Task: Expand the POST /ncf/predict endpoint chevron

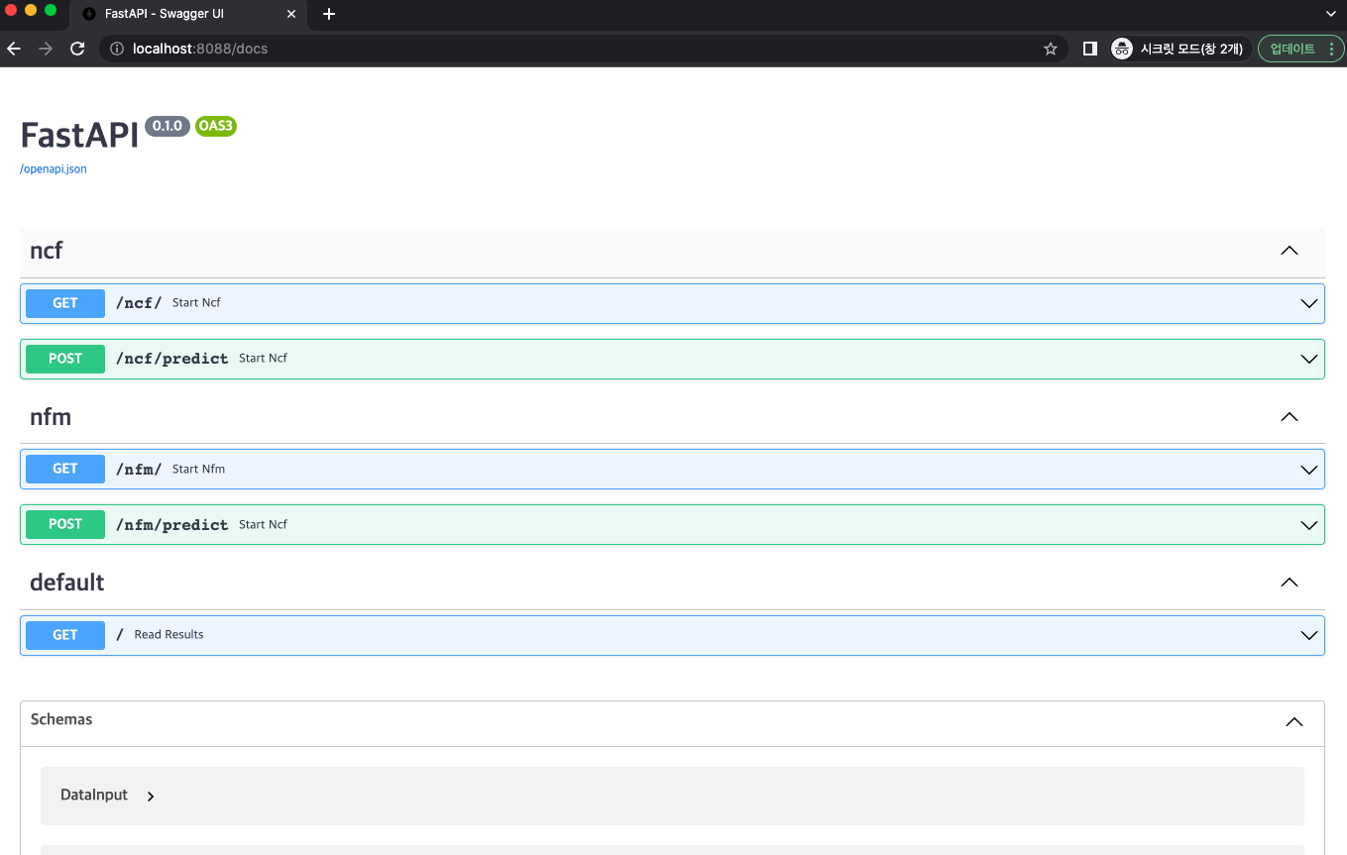Action: [1308, 359]
